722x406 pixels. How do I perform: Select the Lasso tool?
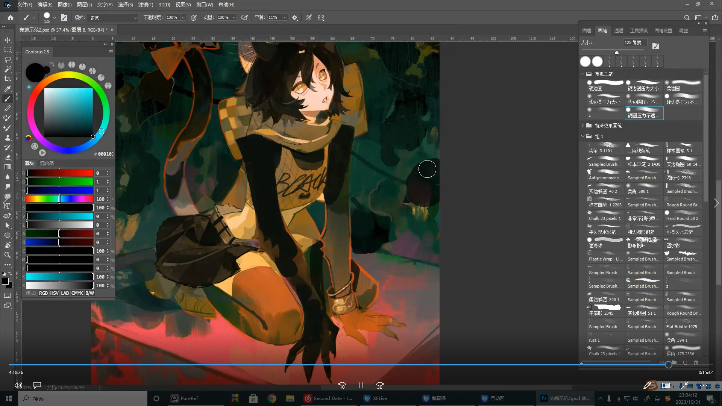(8, 59)
